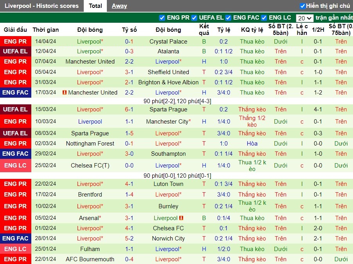Open Norwich City team link
353x264 pixels.
point(168,239)
